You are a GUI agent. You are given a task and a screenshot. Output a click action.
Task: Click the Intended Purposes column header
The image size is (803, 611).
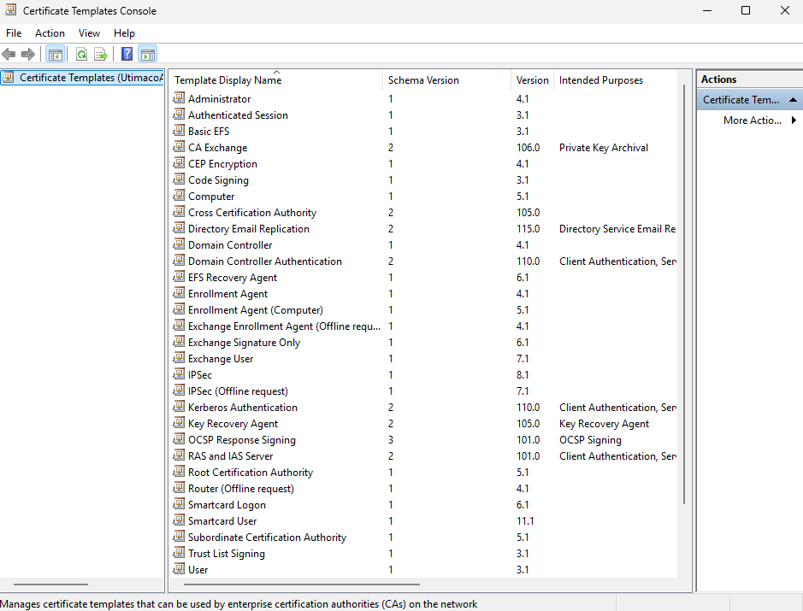click(600, 80)
